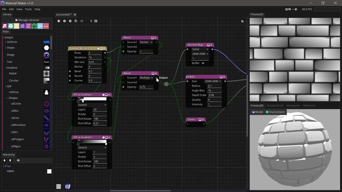Click the Rows value field on Uneven Bricks node
Viewport: 342px width, 192px height.
(x=95, y=53)
